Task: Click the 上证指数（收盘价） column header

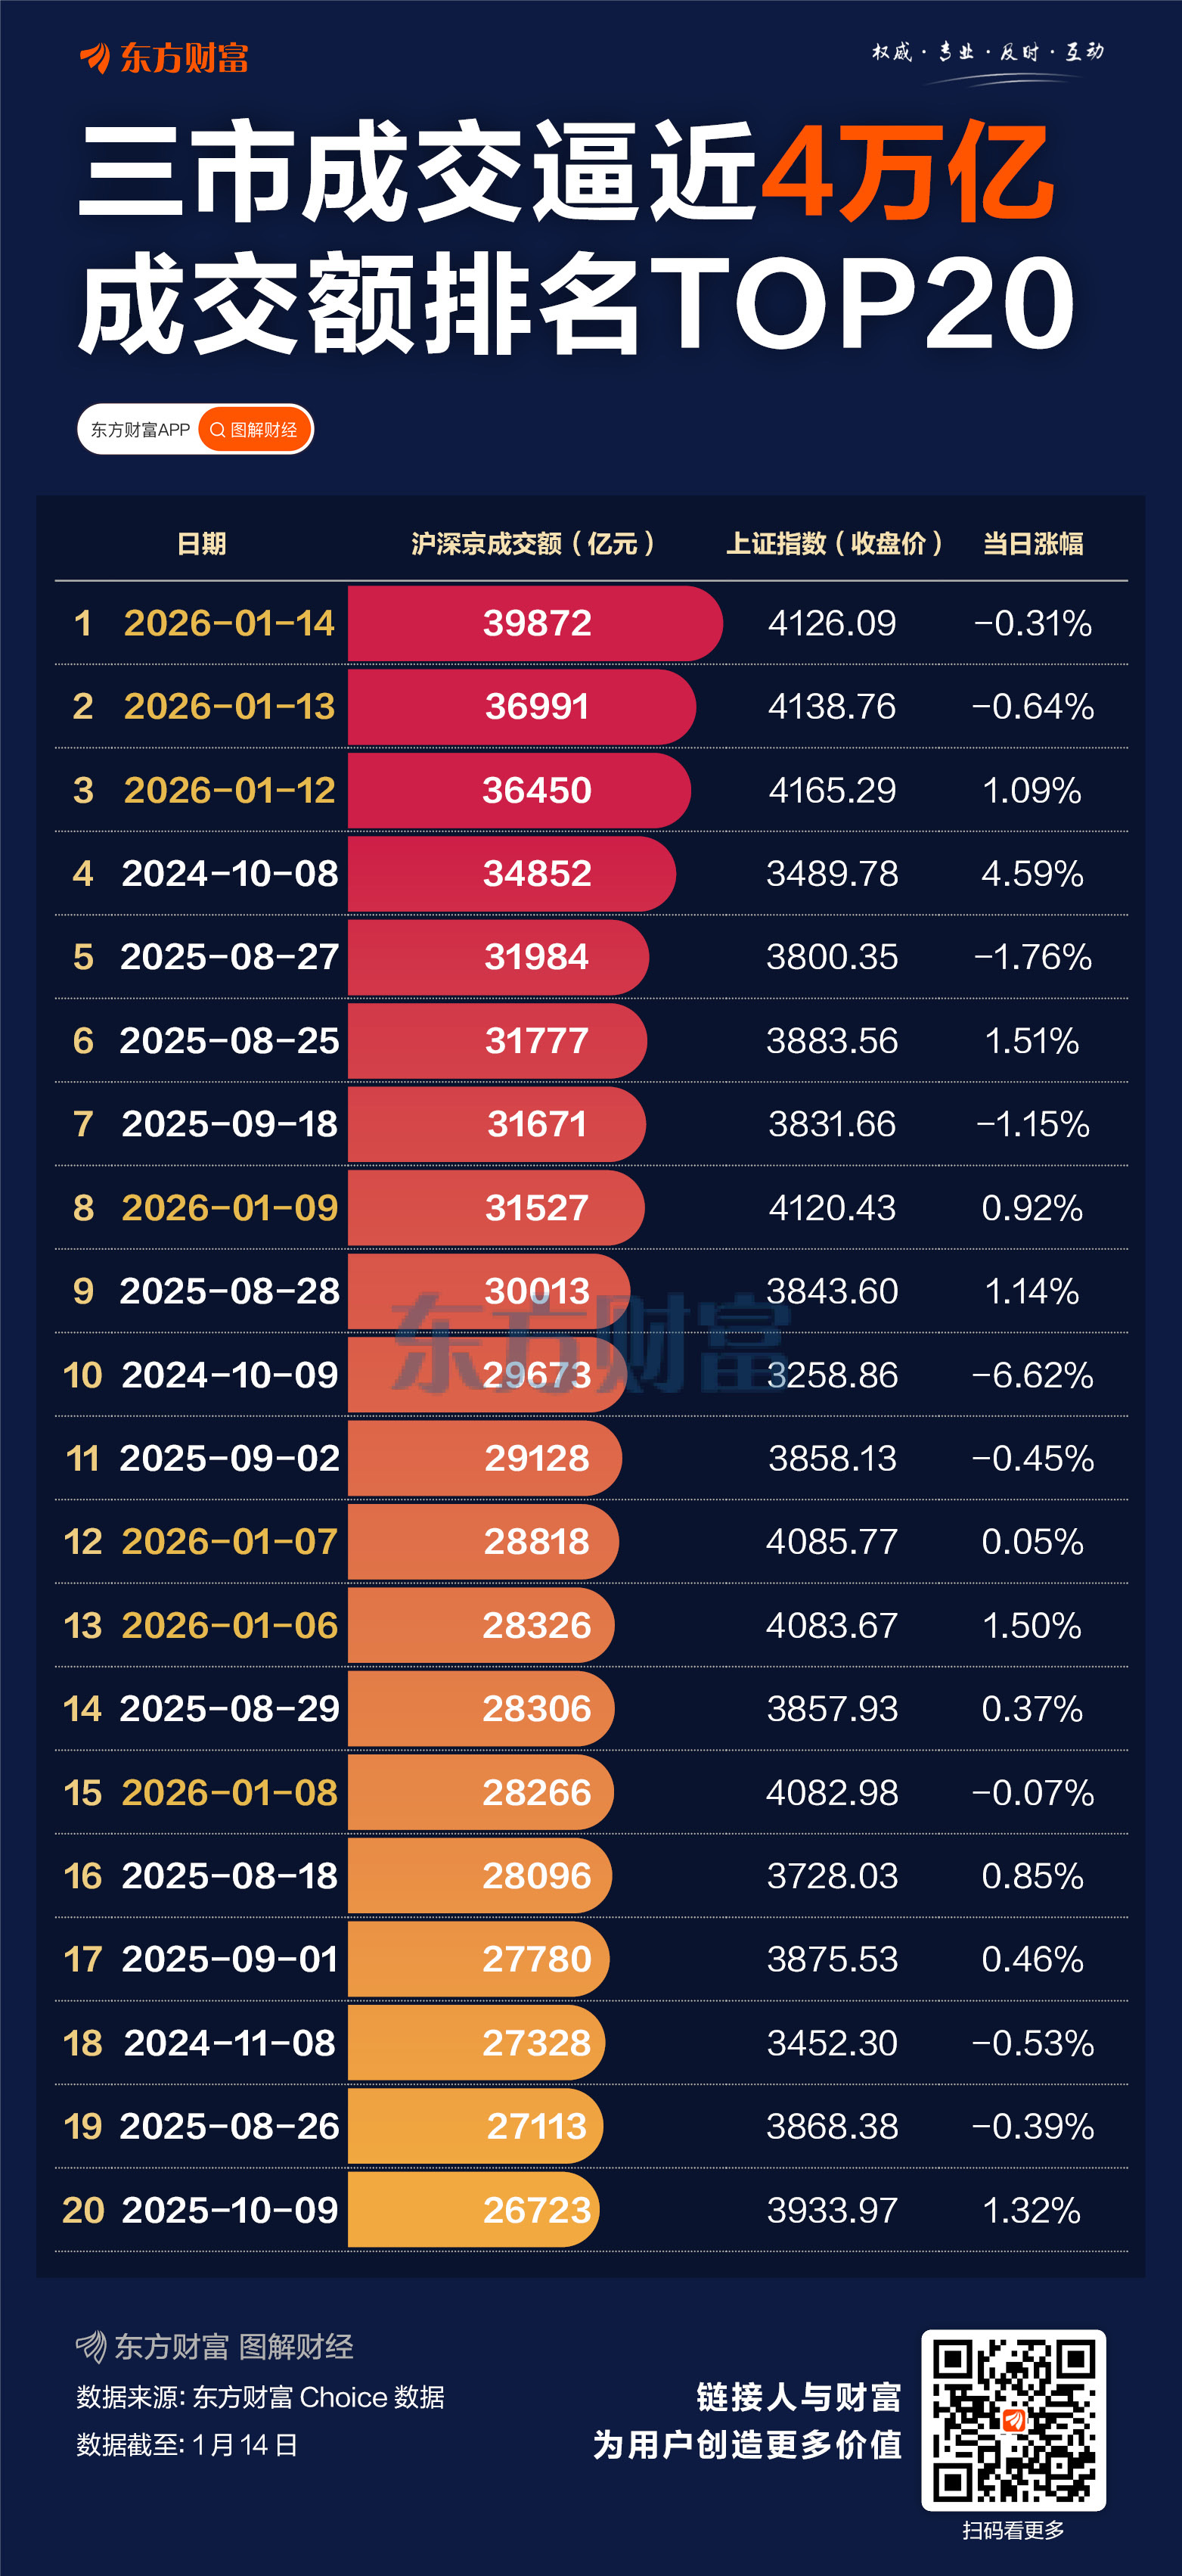Action: [x=834, y=544]
